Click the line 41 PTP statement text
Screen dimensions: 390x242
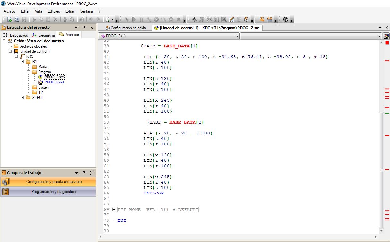click(236, 57)
